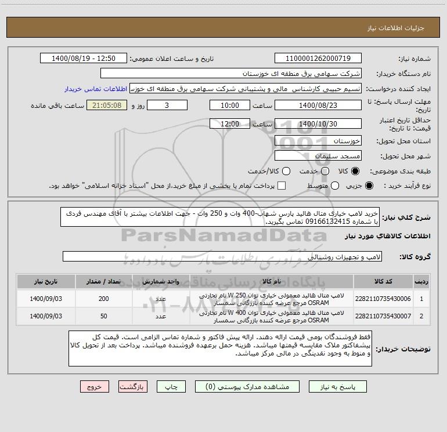Select the کالا radio button

point(355,171)
